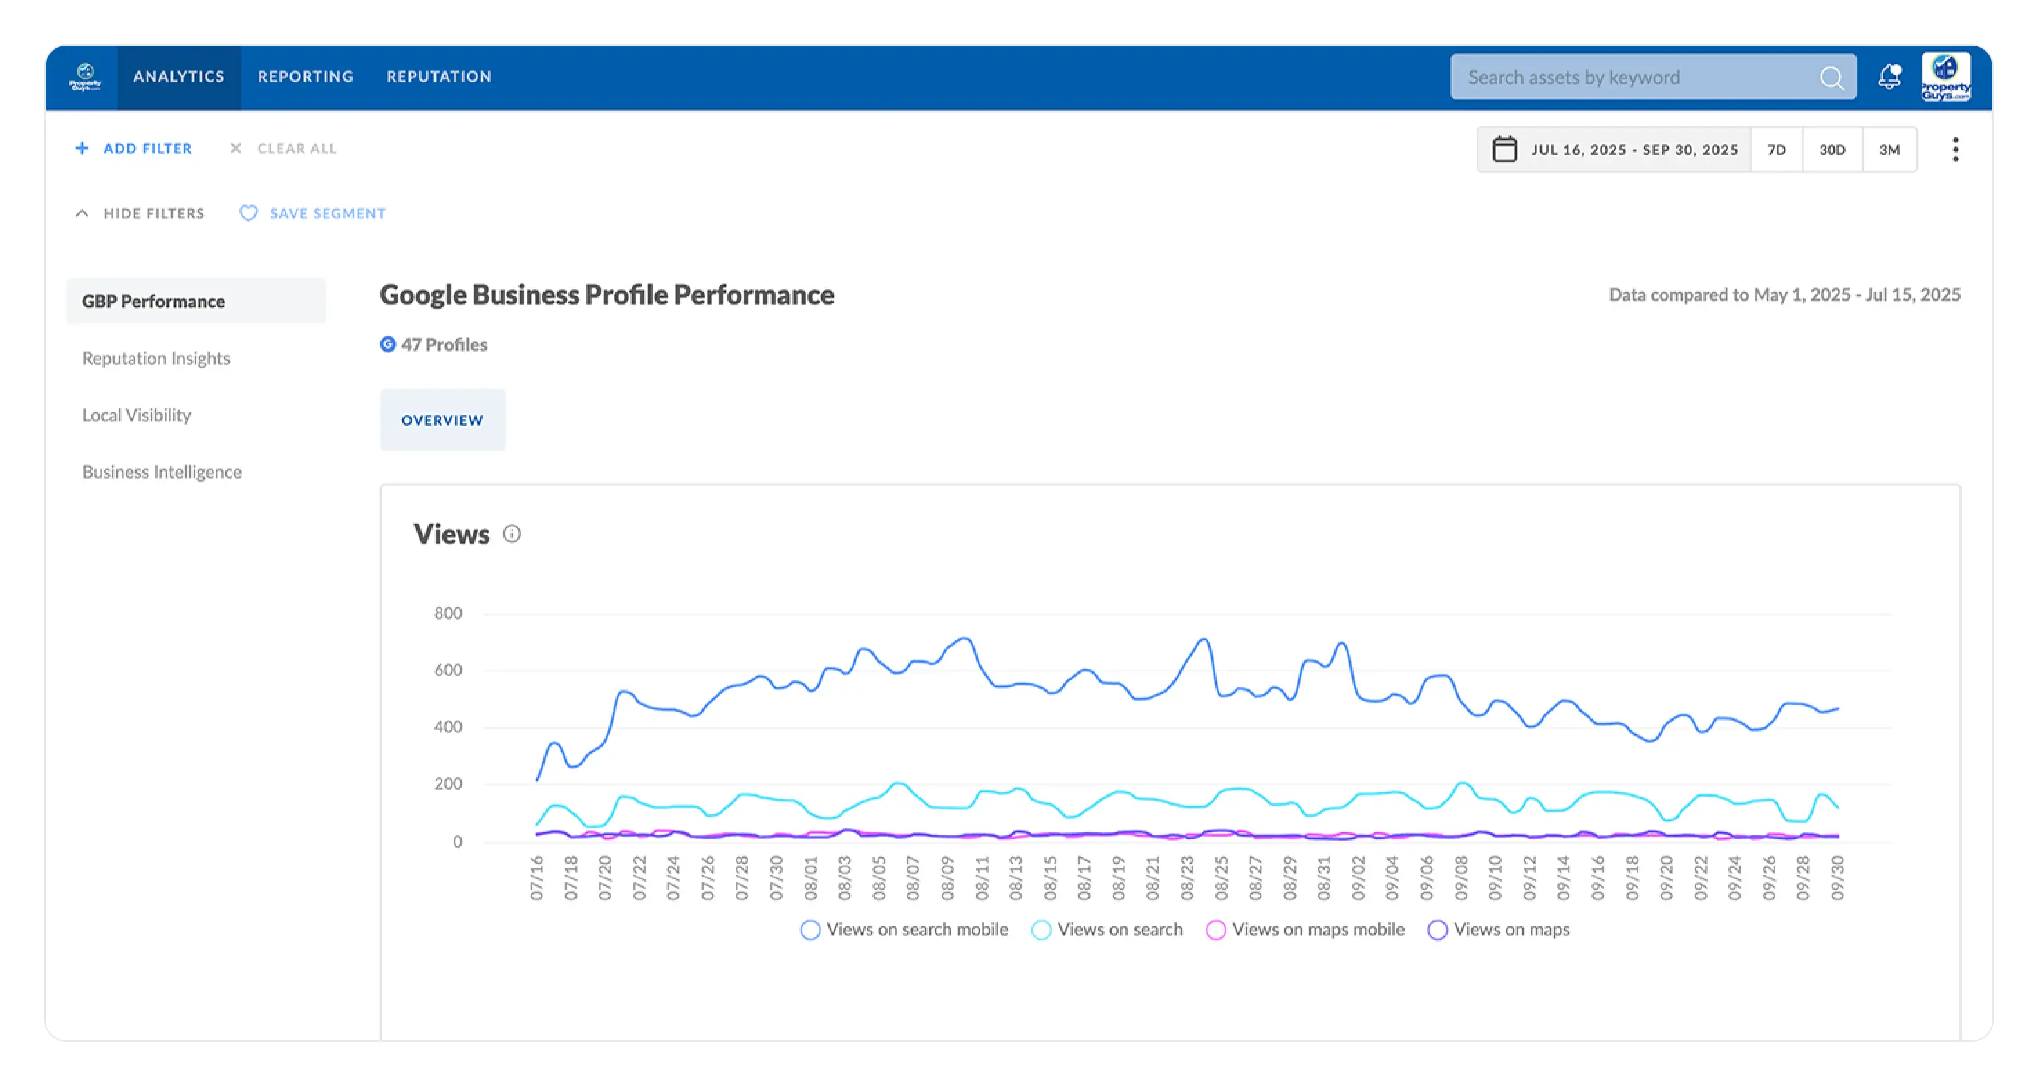
Task: Click the Views info icon
Action: pyautogui.click(x=512, y=534)
